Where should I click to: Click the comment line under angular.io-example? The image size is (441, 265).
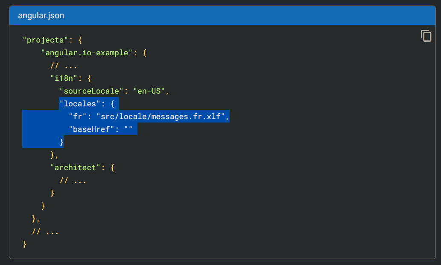pos(64,66)
